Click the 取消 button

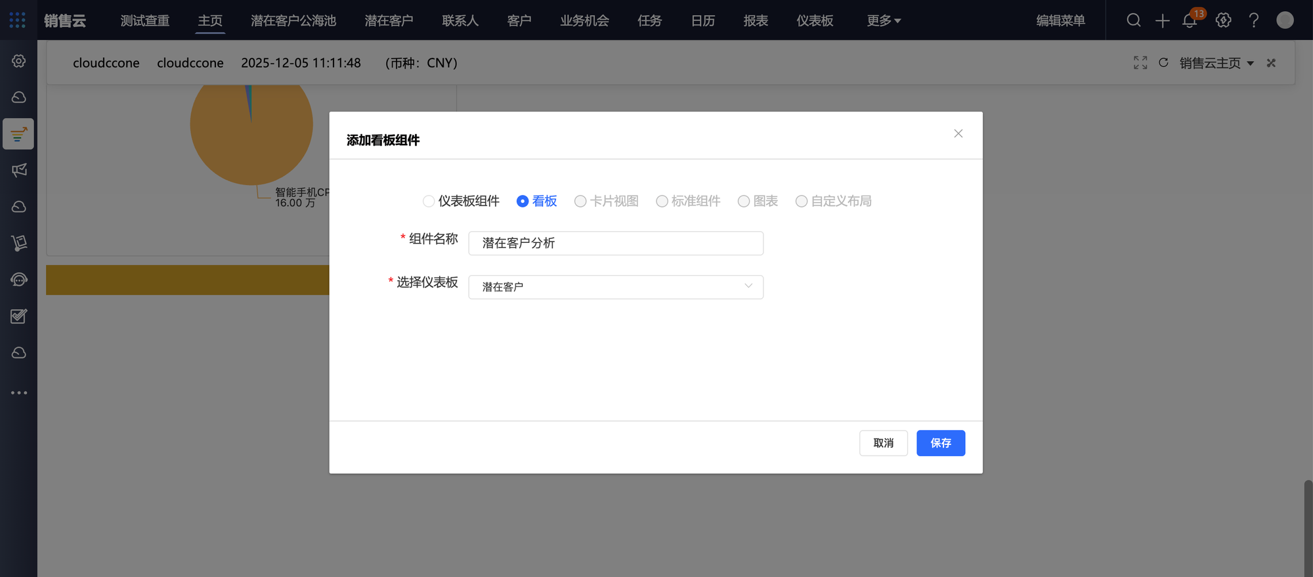coord(883,443)
